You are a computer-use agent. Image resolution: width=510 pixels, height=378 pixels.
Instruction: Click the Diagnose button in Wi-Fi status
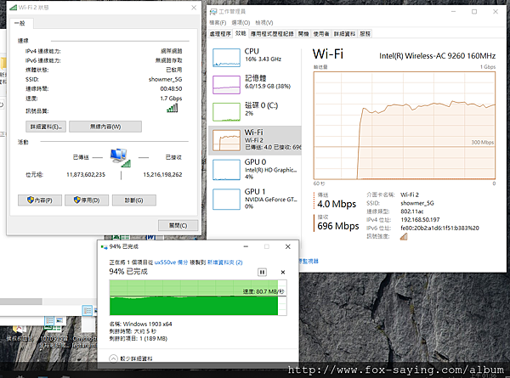point(134,200)
